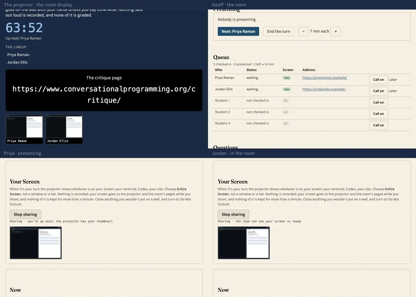Screen dimensions: 416x297
Task: Call on Student 2 in the queue
Action: pyautogui.click(x=378, y=114)
